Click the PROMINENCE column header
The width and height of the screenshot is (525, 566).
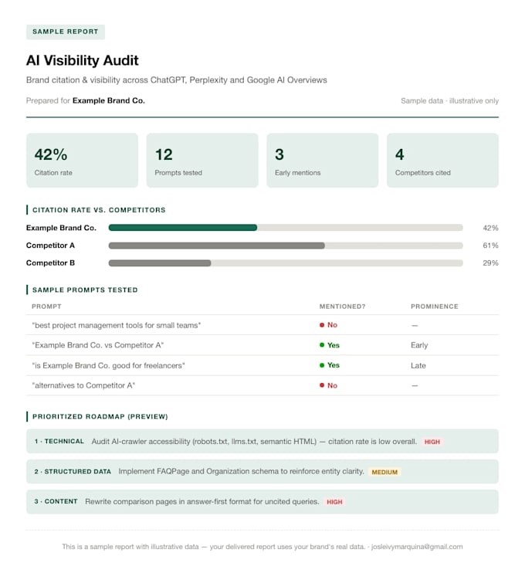point(435,307)
